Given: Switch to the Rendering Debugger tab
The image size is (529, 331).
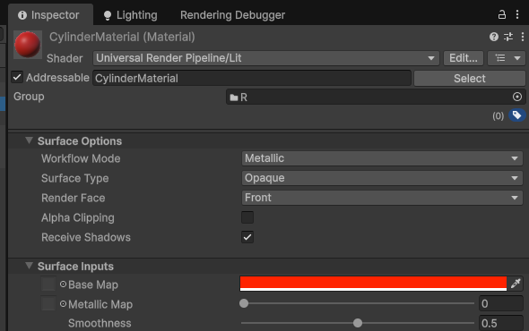Looking at the screenshot, I should [232, 15].
